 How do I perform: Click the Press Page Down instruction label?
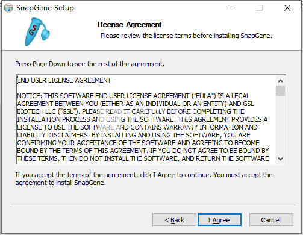tap(90, 64)
